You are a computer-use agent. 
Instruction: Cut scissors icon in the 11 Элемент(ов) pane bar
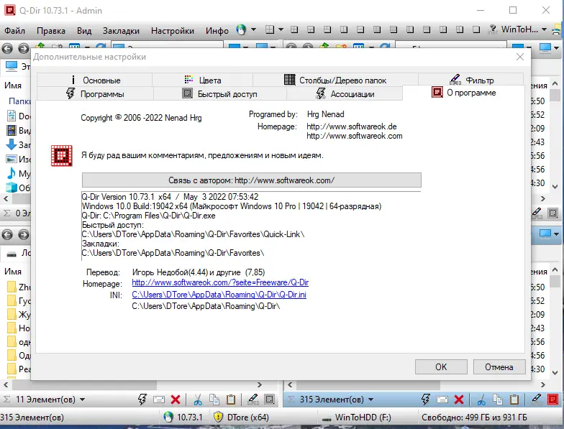pos(197,400)
